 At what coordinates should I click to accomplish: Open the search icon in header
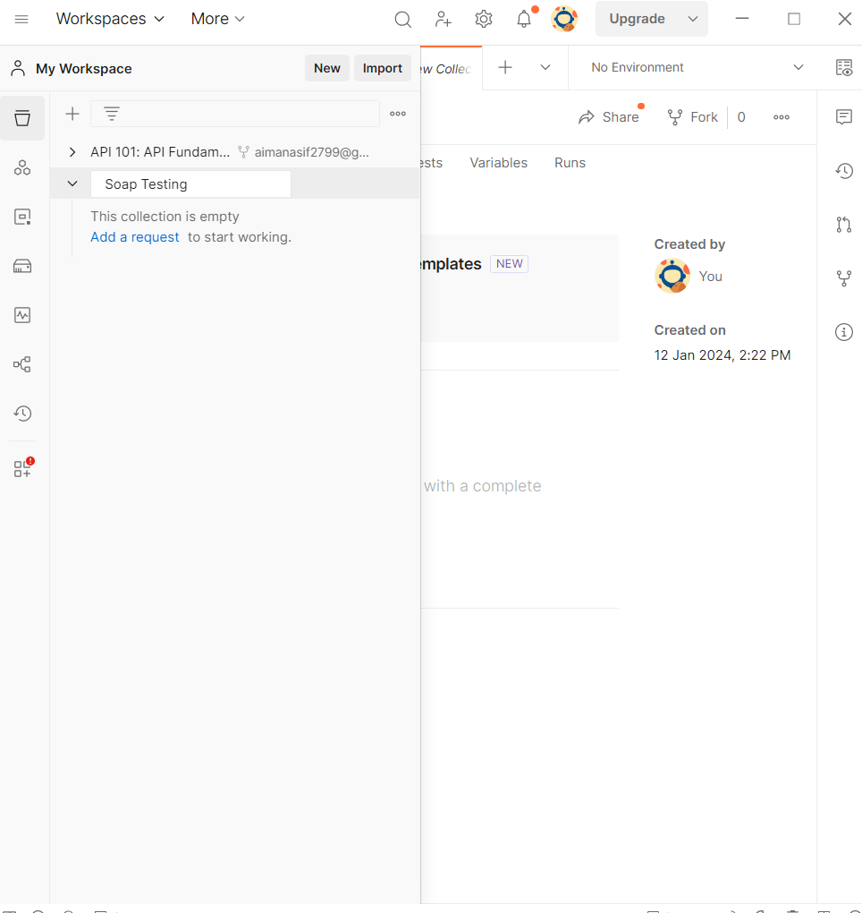click(x=402, y=19)
